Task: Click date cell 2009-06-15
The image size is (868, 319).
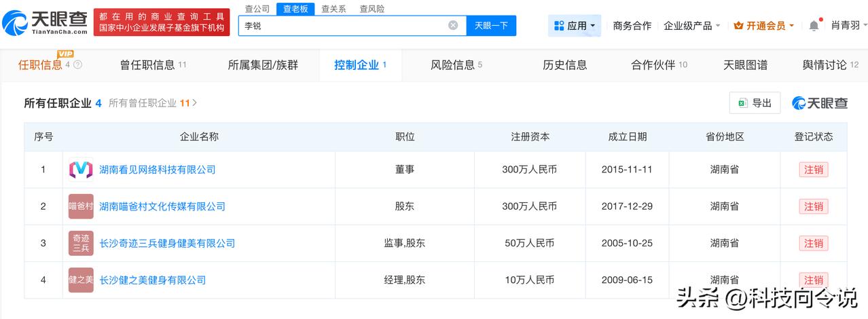Action: coord(627,280)
